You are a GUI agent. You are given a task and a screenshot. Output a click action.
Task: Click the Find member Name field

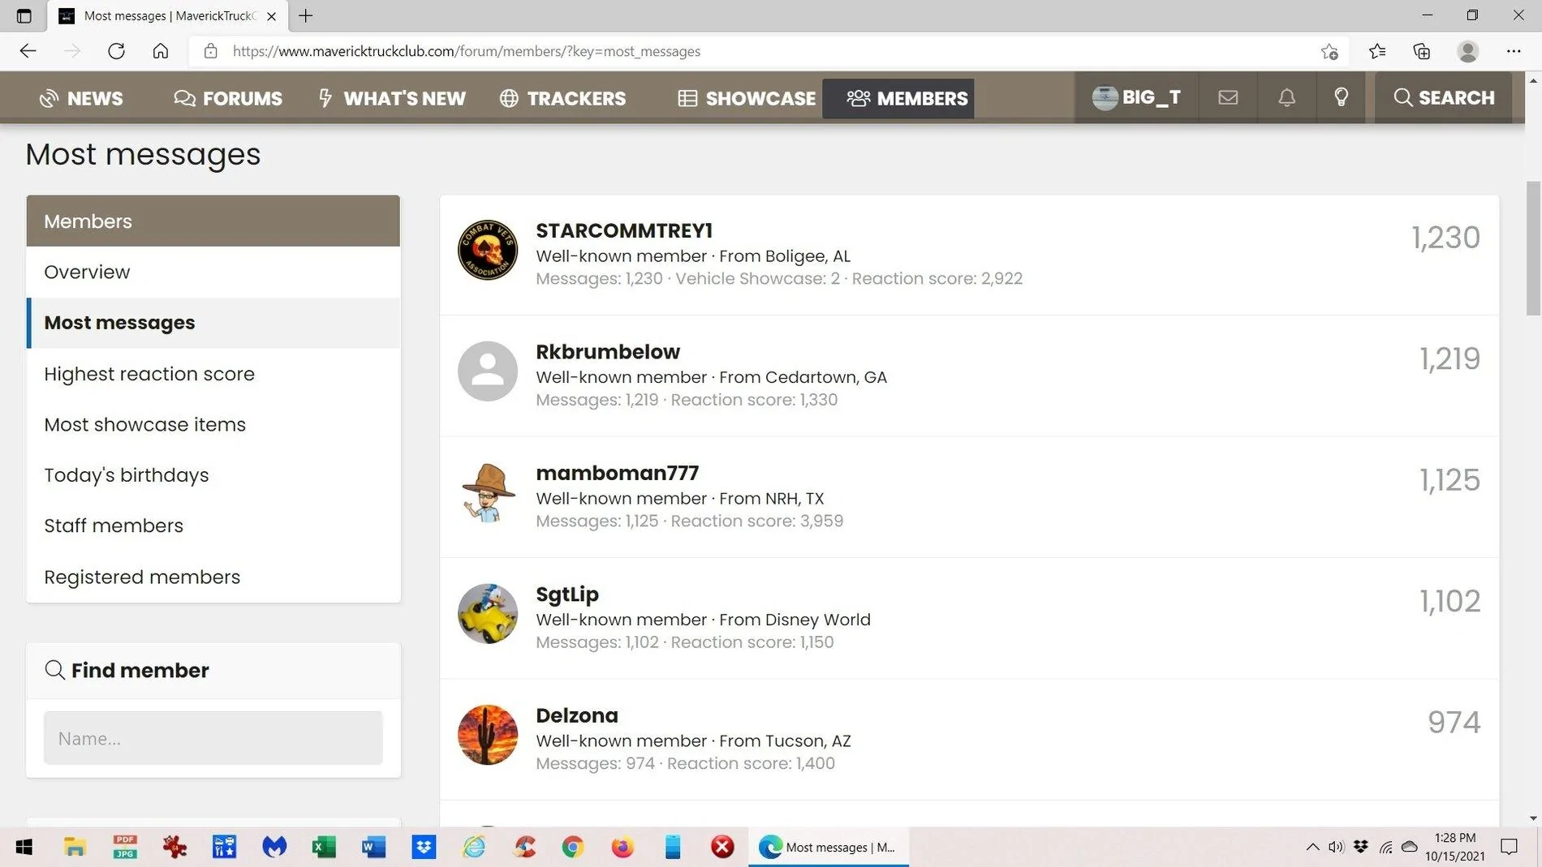213,738
